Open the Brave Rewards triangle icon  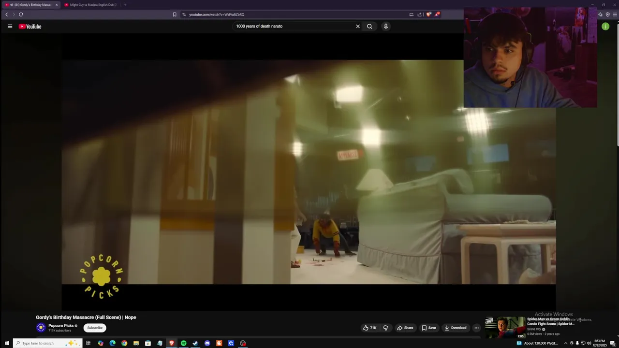click(437, 14)
